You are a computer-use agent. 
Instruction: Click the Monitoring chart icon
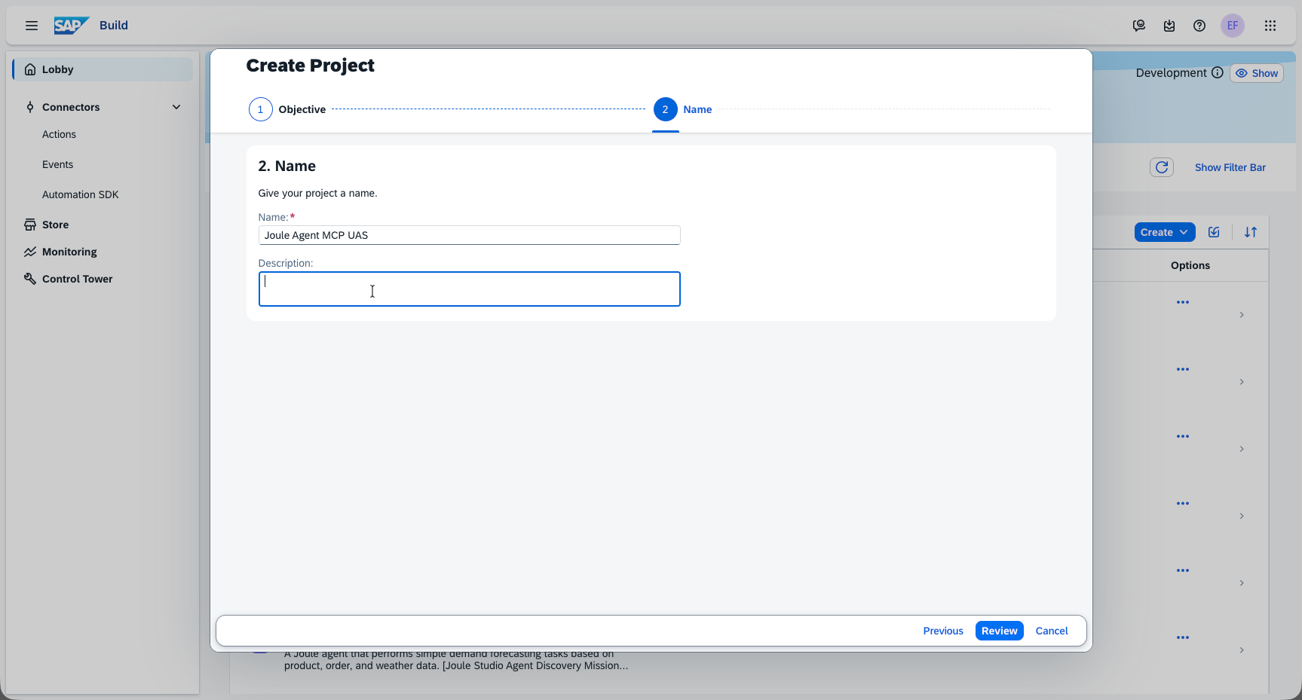pos(30,252)
